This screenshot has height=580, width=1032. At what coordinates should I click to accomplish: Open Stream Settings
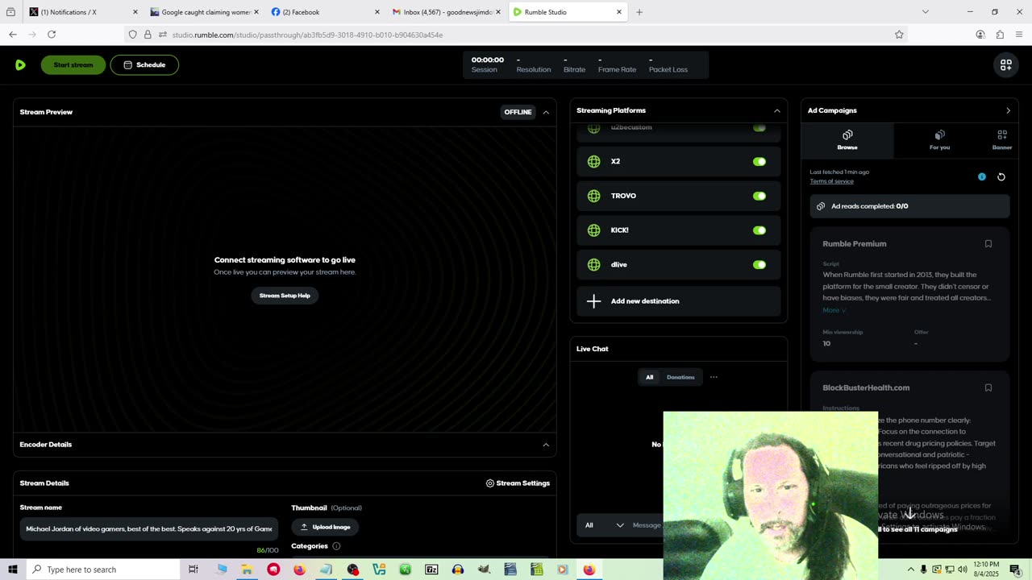518,483
